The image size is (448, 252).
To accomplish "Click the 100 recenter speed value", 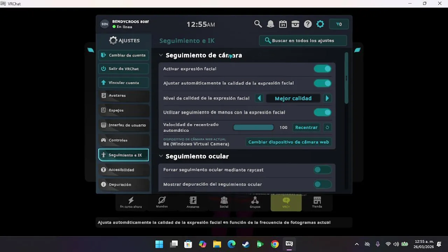I will tap(283, 127).
